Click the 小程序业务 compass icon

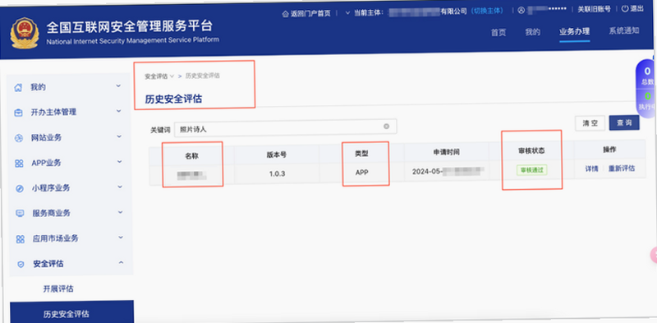point(19,188)
